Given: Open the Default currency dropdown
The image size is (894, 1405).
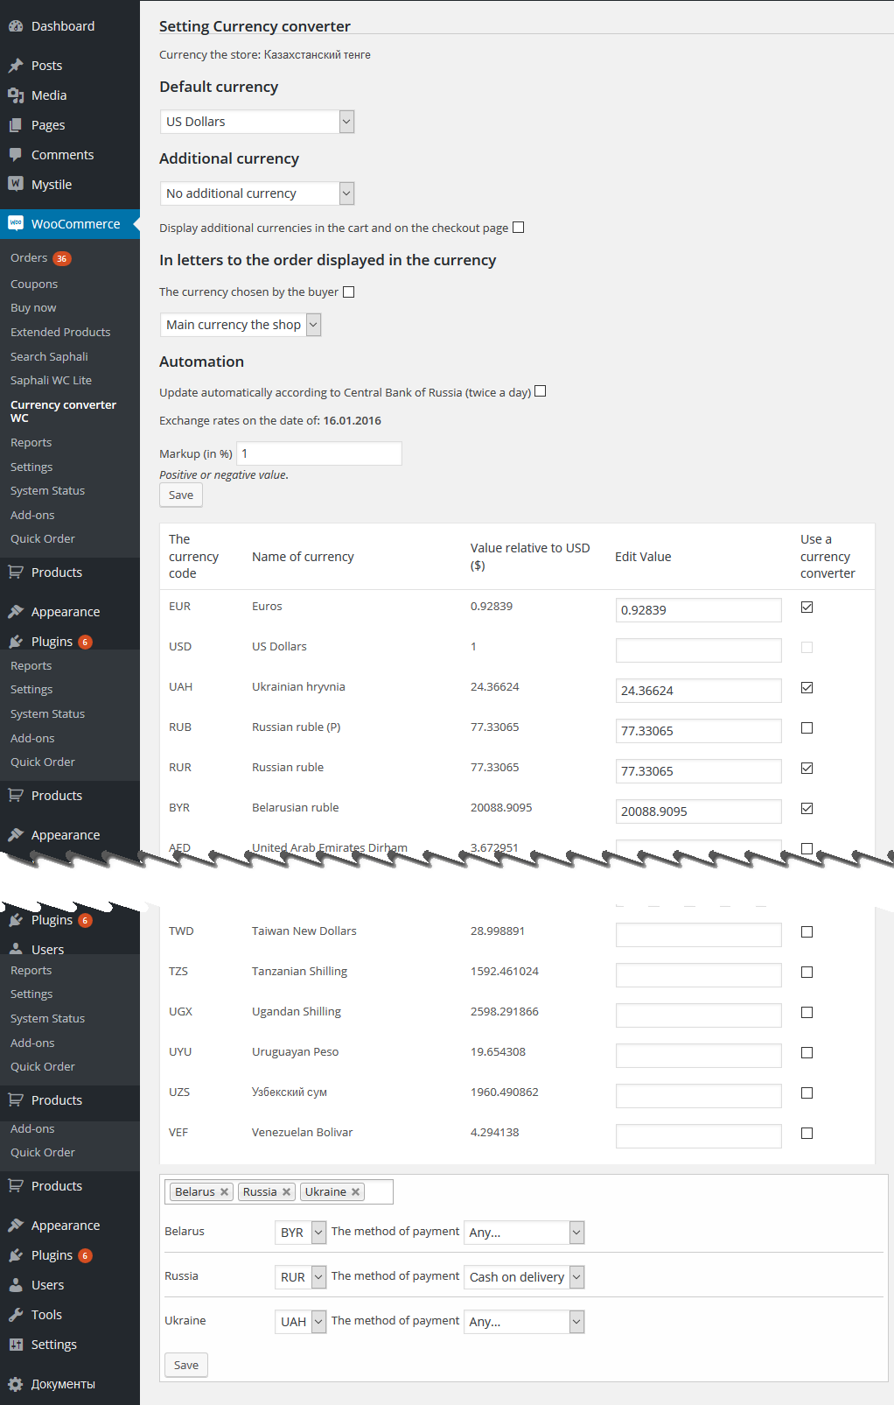Looking at the screenshot, I should 257,122.
